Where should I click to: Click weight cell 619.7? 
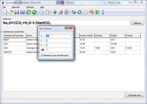pos(118,40)
